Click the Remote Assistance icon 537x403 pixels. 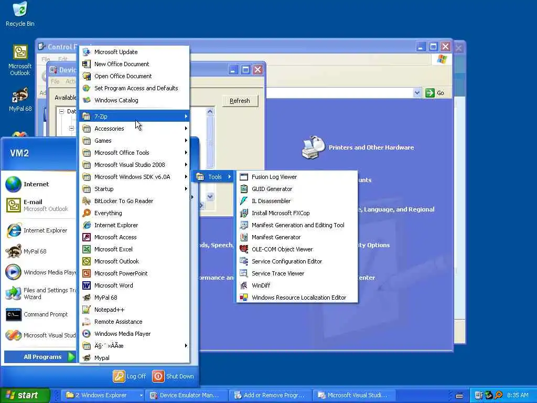87,322
